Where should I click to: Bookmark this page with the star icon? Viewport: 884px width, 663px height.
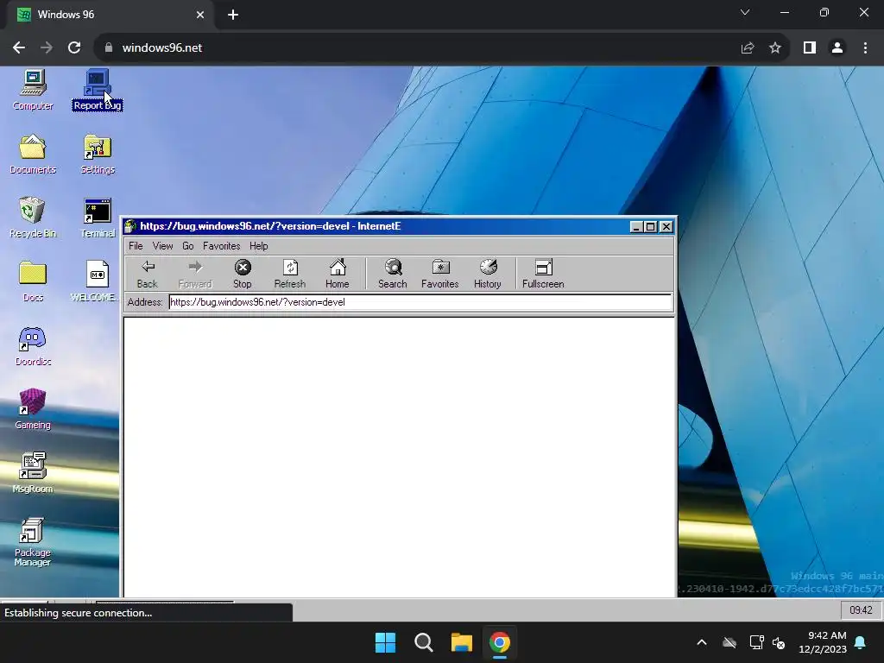(775, 48)
